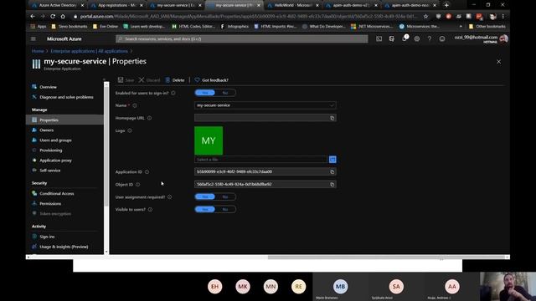Copy the Application ID value

[332, 171]
